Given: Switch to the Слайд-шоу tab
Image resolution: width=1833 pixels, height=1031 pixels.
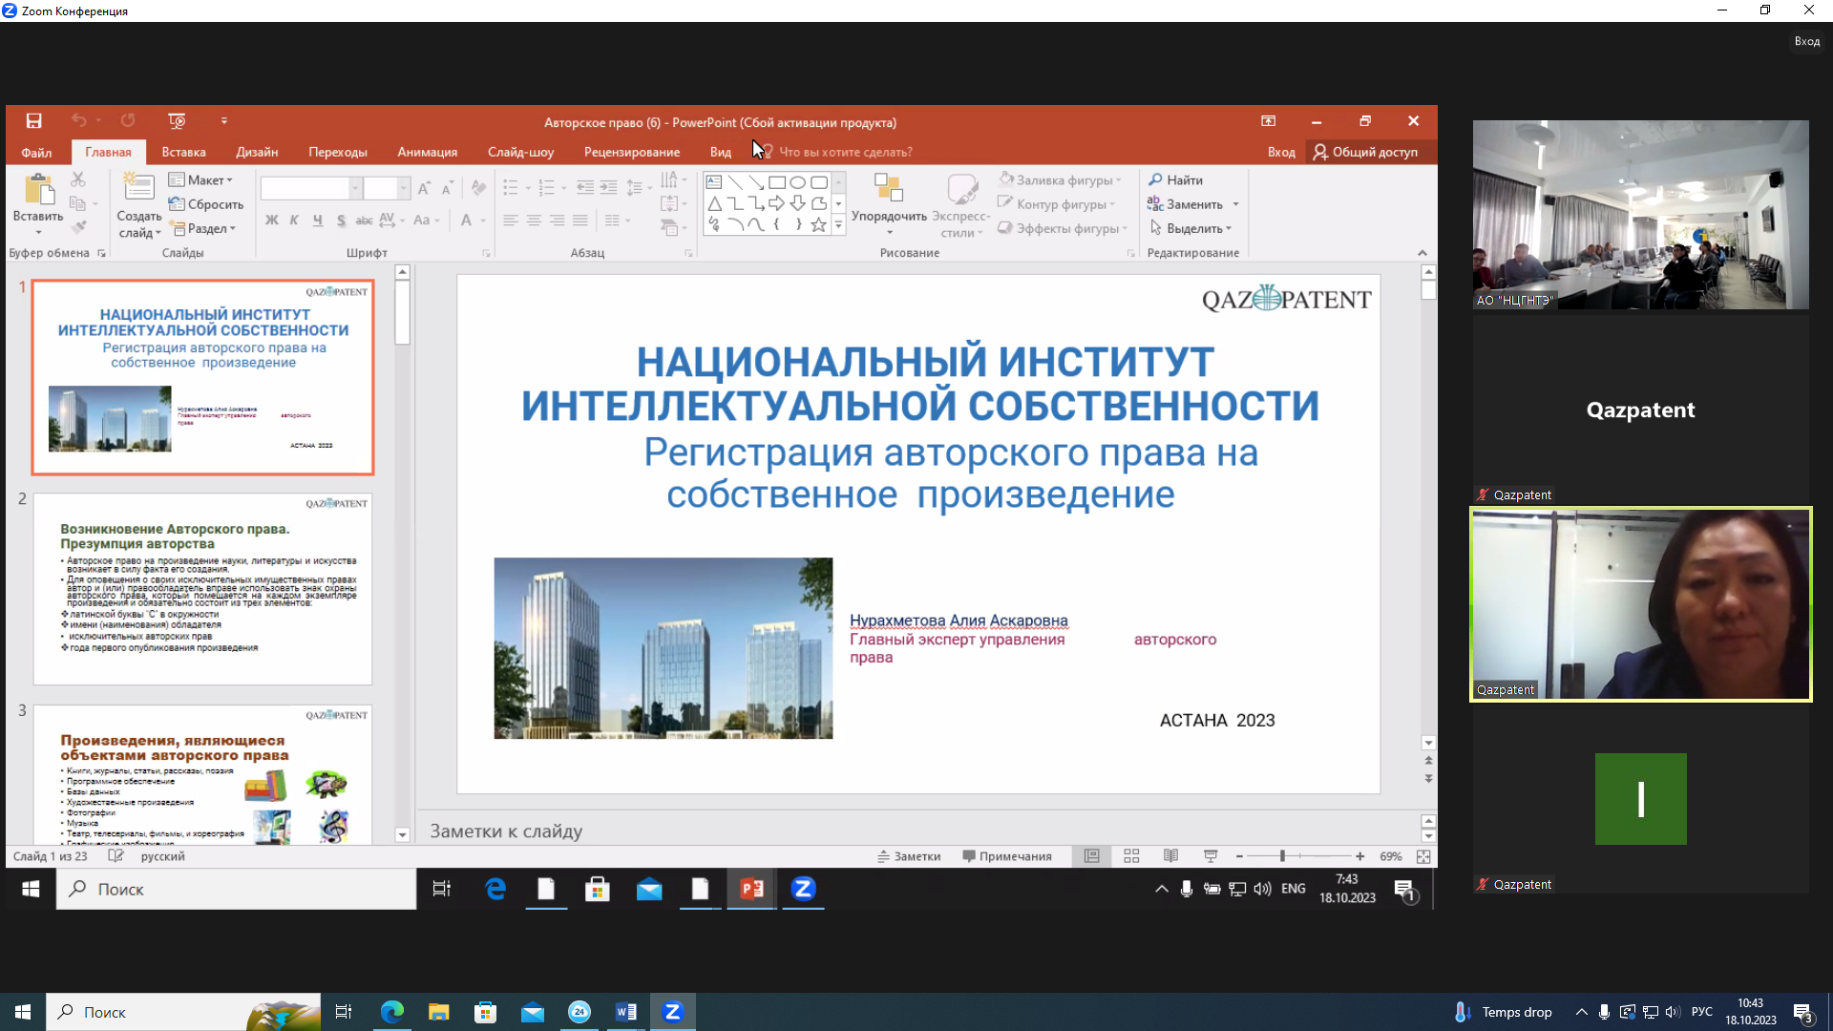Looking at the screenshot, I should (x=520, y=152).
